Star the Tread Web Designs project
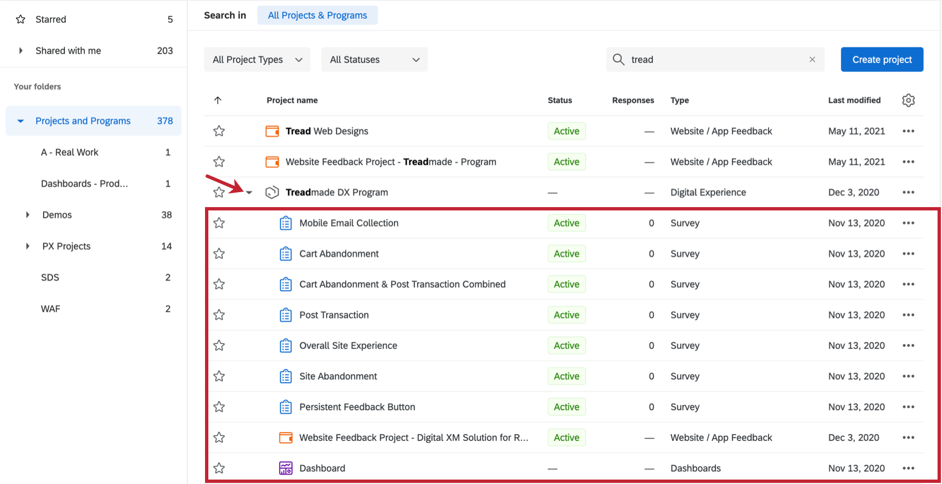This screenshot has width=942, height=484. pyautogui.click(x=219, y=131)
